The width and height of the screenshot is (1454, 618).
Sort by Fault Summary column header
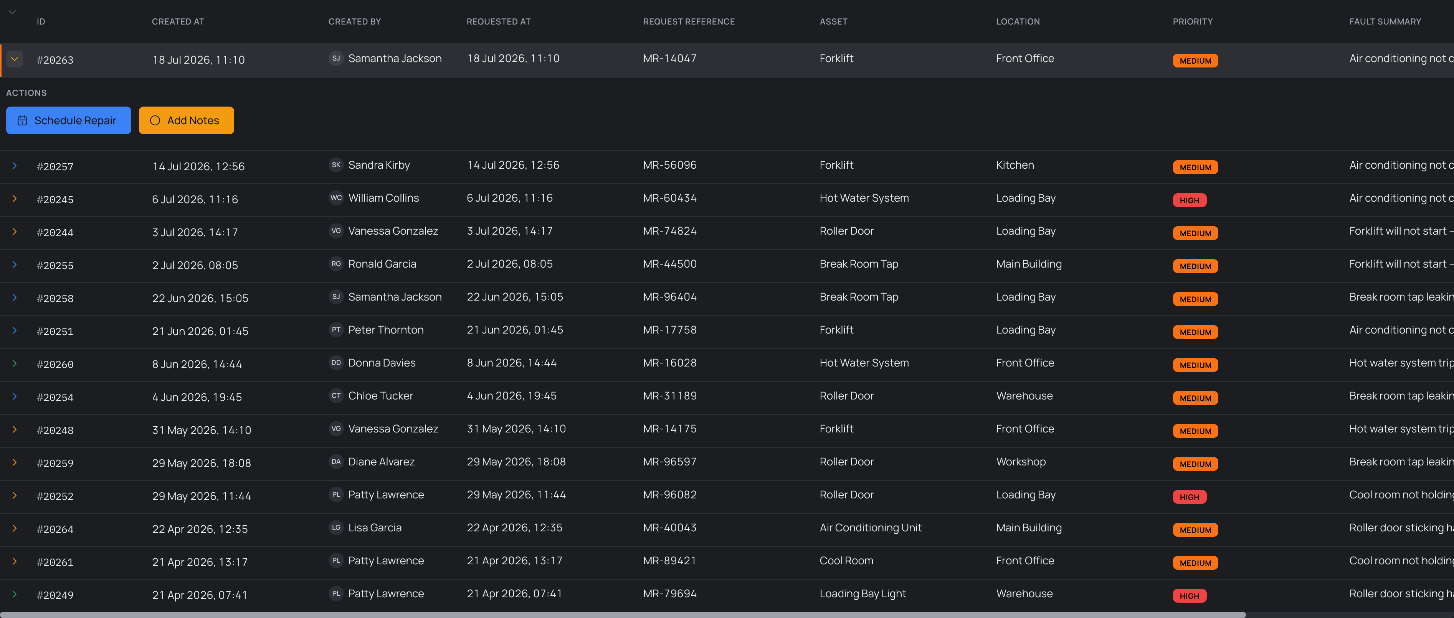point(1385,21)
